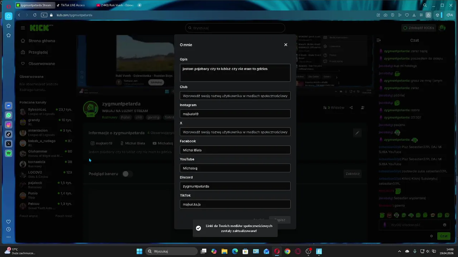This screenshot has height=257, width=458.
Task: Click the Facebook field with Michal Biela
Action: pyautogui.click(x=235, y=150)
